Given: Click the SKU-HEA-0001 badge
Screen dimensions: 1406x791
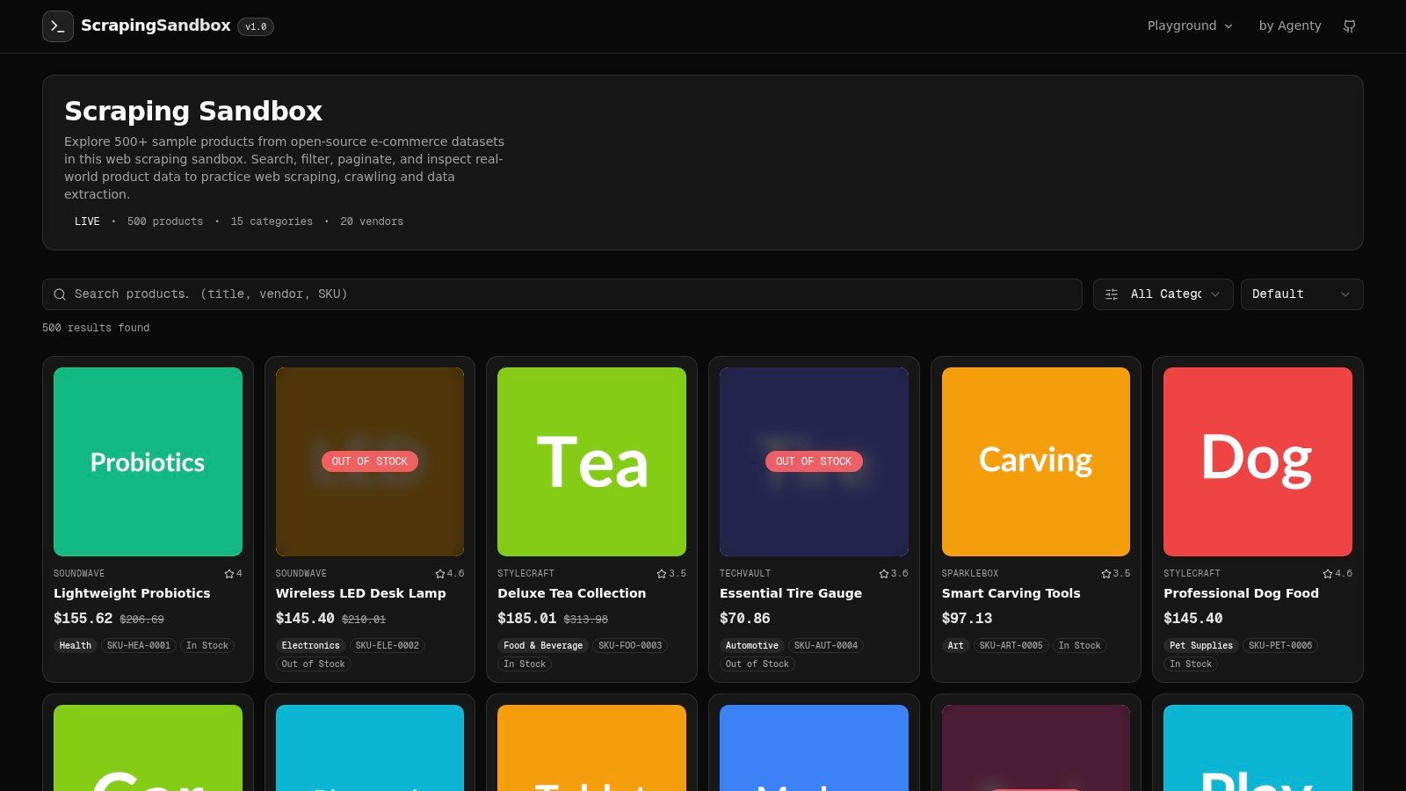Looking at the screenshot, I should tap(139, 646).
